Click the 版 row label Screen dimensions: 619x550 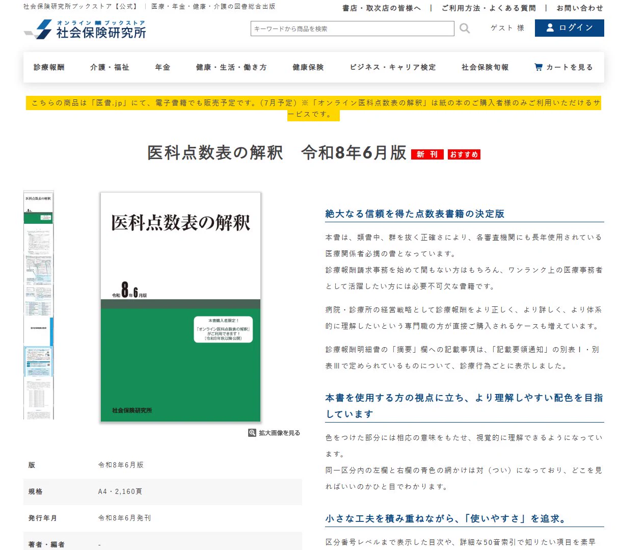click(x=32, y=465)
